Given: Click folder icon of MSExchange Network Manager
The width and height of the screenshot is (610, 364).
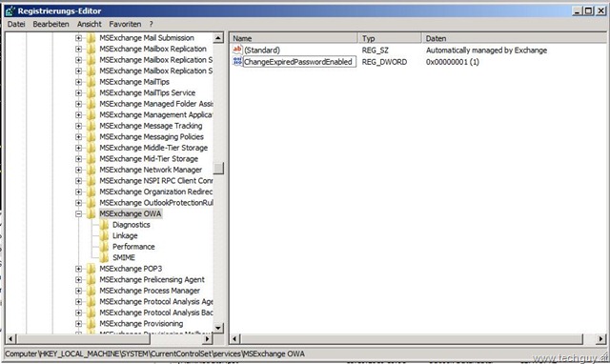Looking at the screenshot, I should coord(91,170).
